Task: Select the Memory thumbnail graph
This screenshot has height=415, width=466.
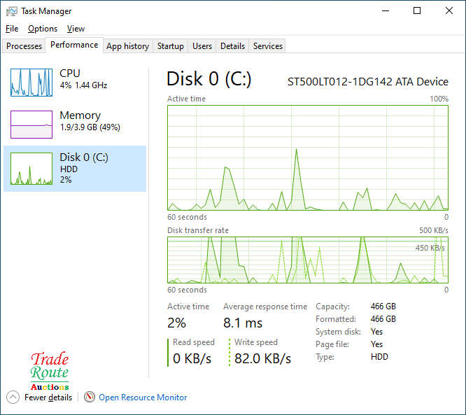Action: 31,125
